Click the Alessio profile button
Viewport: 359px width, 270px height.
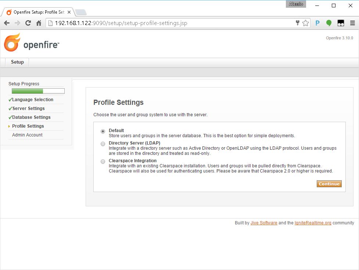(x=295, y=4)
